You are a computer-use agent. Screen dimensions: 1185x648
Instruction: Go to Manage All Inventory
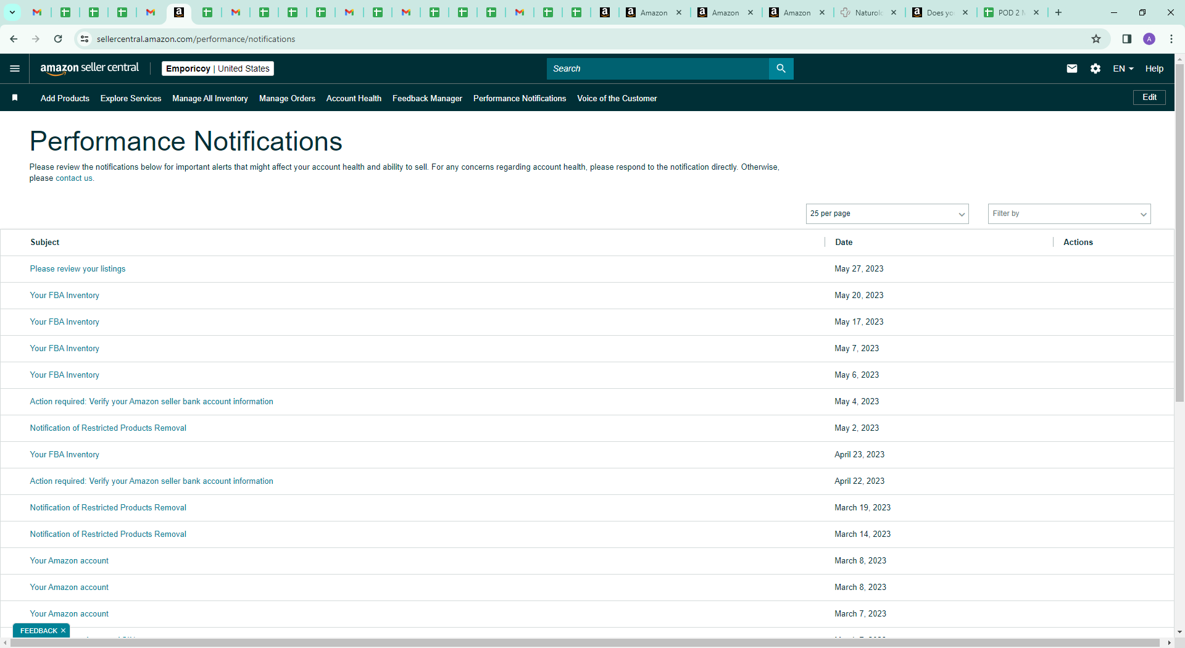click(210, 98)
